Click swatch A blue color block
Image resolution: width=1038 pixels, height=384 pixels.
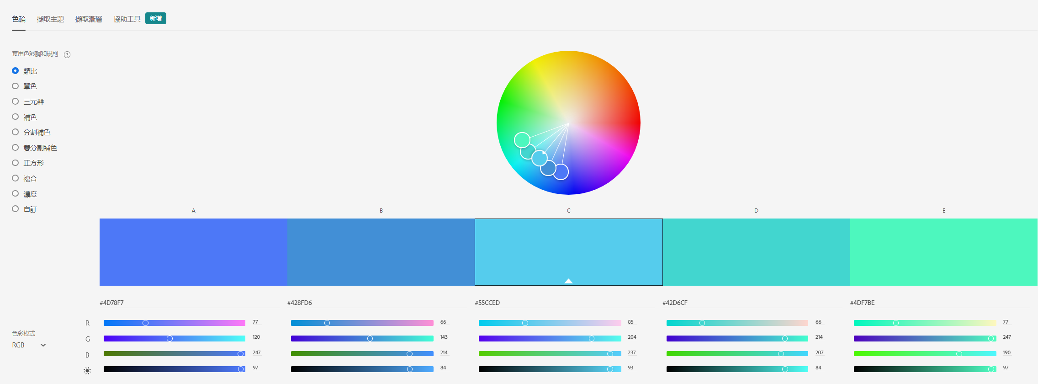tap(193, 252)
